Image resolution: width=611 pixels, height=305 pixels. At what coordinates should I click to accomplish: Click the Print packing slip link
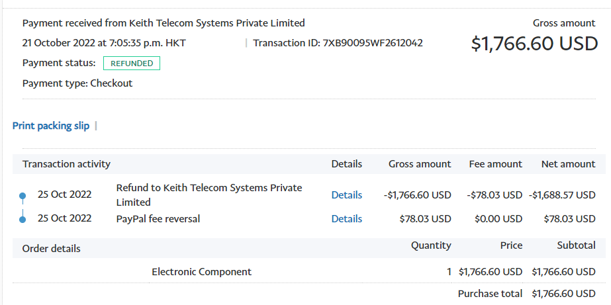51,126
